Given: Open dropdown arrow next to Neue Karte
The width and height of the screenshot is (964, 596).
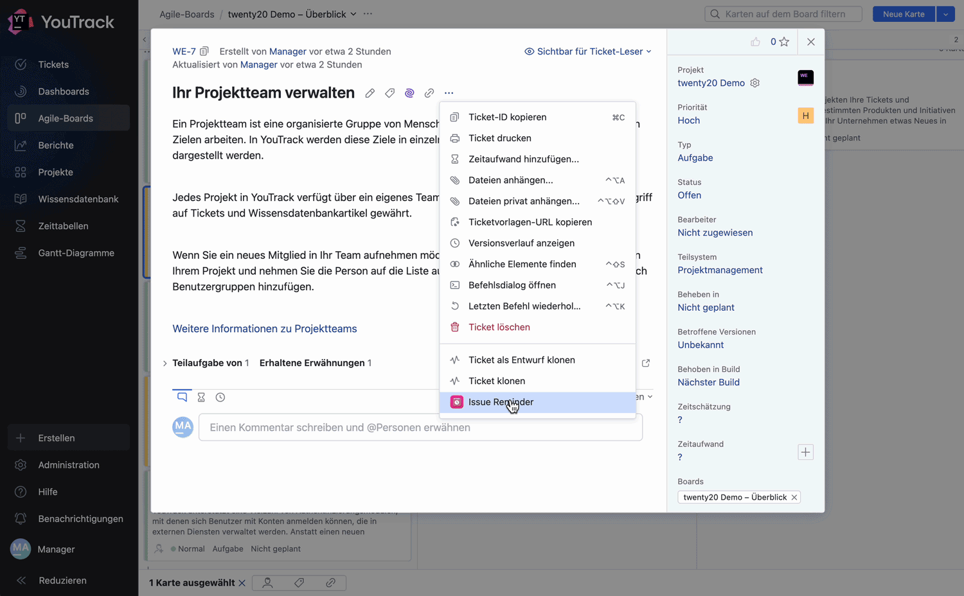Looking at the screenshot, I should pyautogui.click(x=945, y=14).
